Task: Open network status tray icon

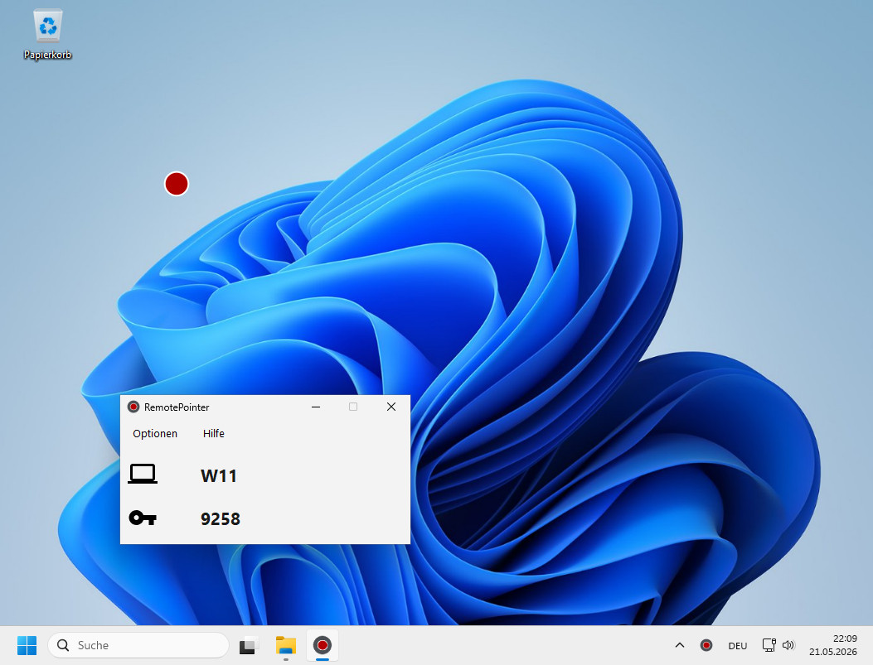Action: point(769,646)
